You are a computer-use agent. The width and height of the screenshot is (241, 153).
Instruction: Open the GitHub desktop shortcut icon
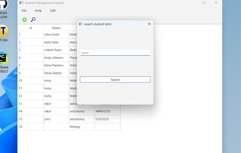4,8
